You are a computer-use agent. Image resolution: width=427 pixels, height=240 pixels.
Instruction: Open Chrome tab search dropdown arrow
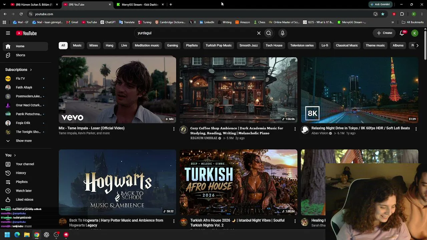click(x=5, y=5)
